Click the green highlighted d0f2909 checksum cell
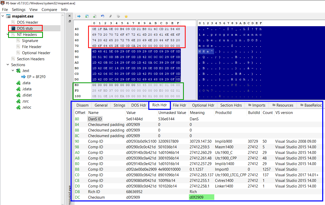This screenshot has width=325, height=205. (202, 197)
